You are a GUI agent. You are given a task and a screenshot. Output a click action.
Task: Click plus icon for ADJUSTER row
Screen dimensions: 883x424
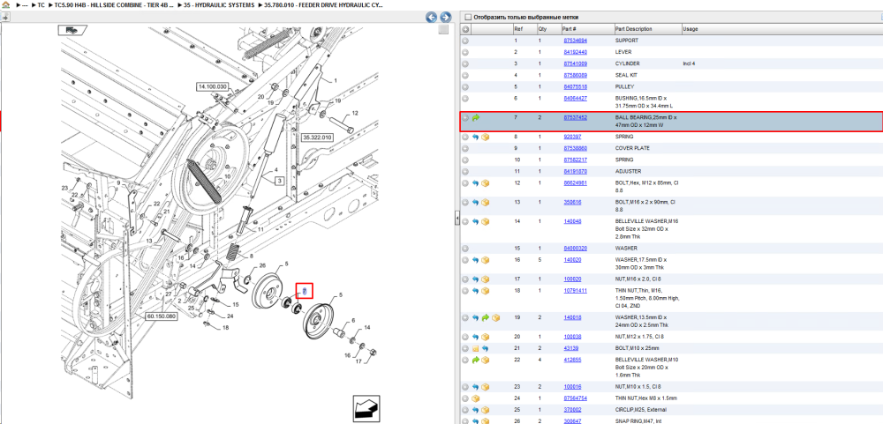pos(465,172)
